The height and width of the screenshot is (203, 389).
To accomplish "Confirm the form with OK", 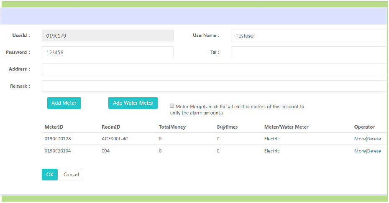I will (50, 175).
